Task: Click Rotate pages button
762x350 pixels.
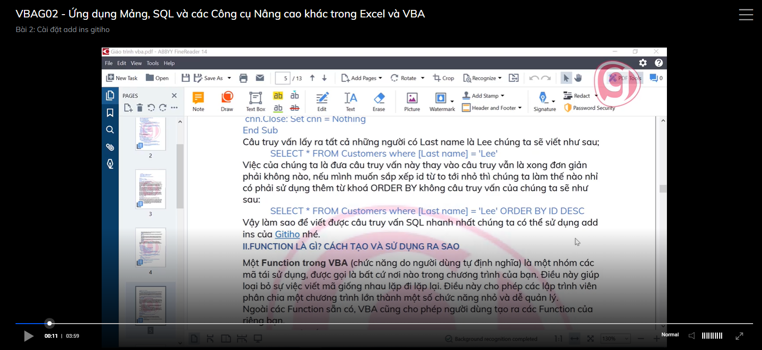Action: pyautogui.click(x=404, y=78)
